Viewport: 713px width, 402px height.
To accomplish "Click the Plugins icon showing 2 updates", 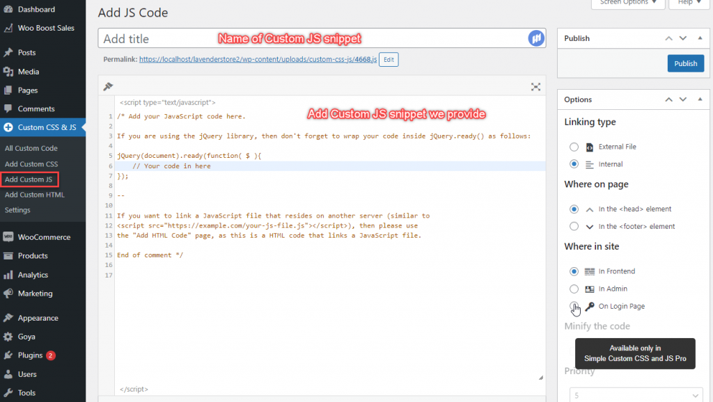I will click(8, 355).
